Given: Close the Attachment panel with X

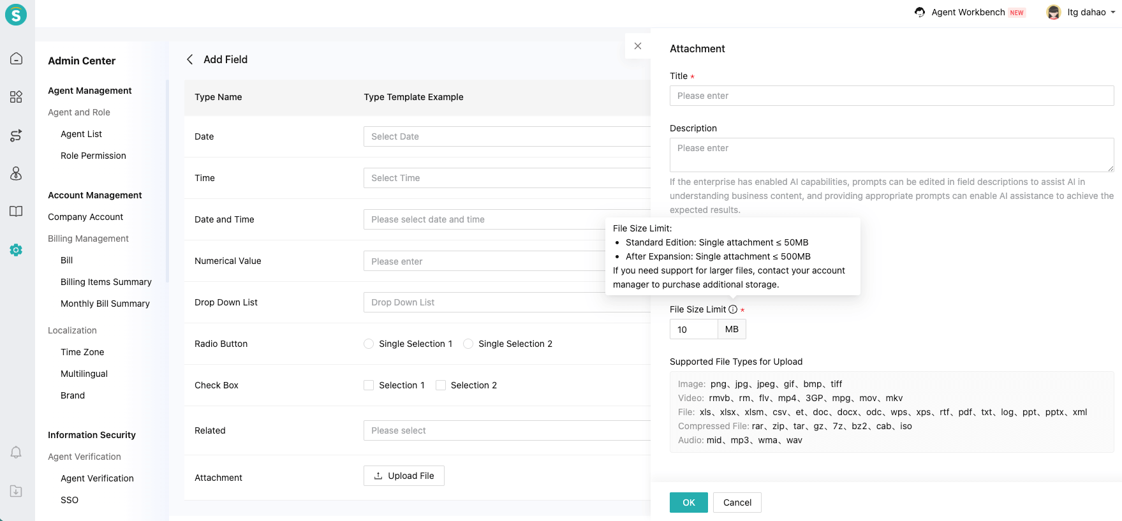Looking at the screenshot, I should click(638, 46).
